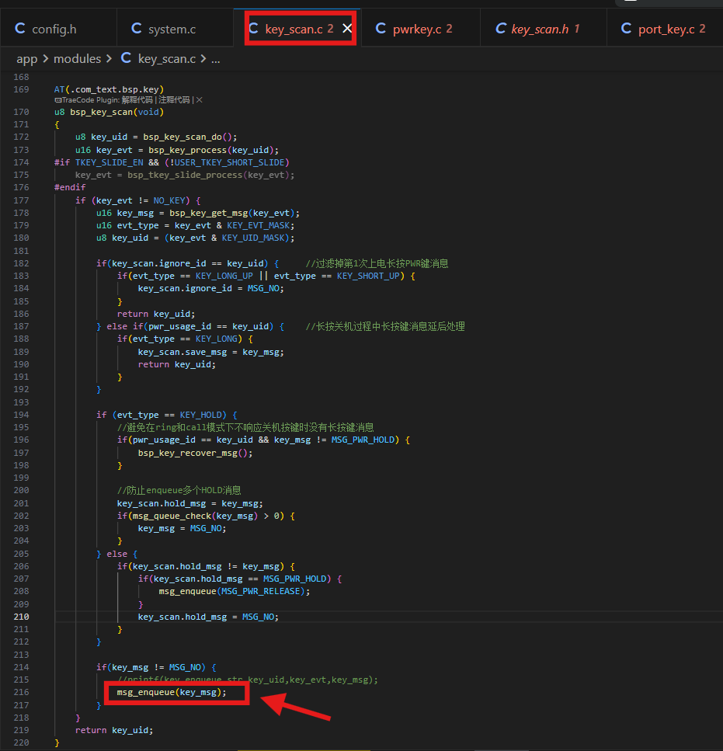723x751 pixels.
Task: Click the C icon in breadcrumb path
Action: [x=126, y=58]
